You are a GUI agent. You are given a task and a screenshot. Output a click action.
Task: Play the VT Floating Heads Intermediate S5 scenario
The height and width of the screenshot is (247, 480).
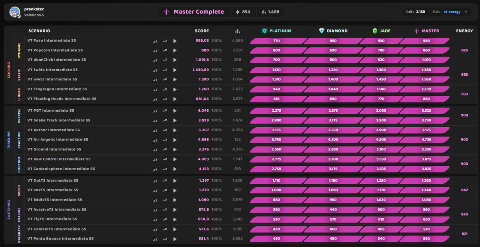pos(175,99)
